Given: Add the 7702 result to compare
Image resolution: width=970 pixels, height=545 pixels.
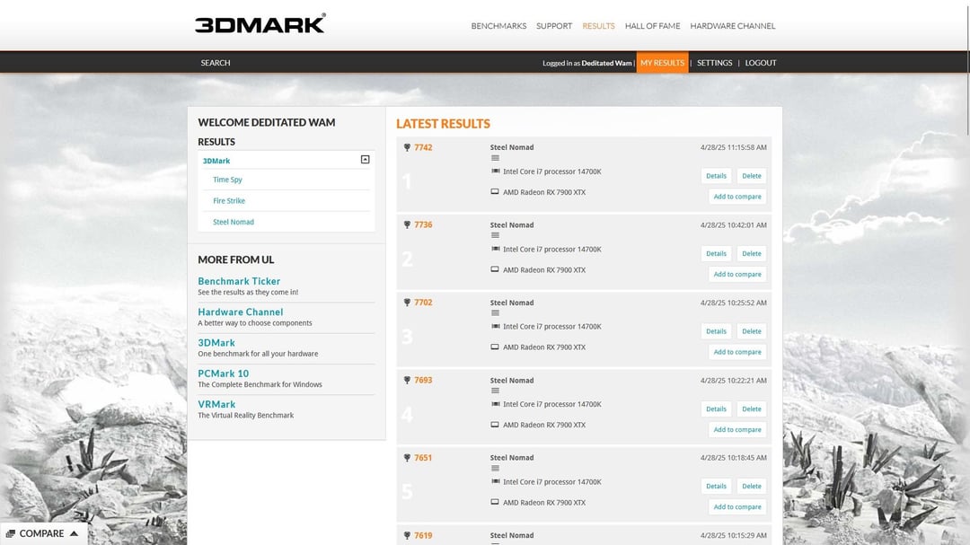Looking at the screenshot, I should [x=737, y=351].
